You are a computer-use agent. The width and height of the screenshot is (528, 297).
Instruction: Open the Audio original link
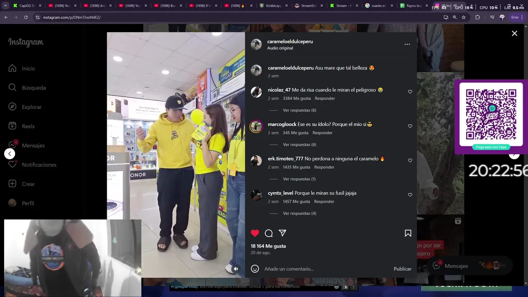(280, 48)
